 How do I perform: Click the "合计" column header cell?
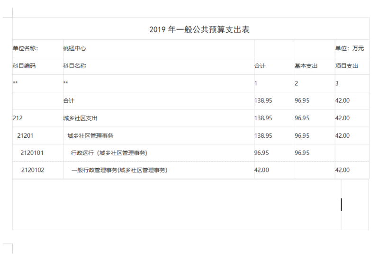260,66
